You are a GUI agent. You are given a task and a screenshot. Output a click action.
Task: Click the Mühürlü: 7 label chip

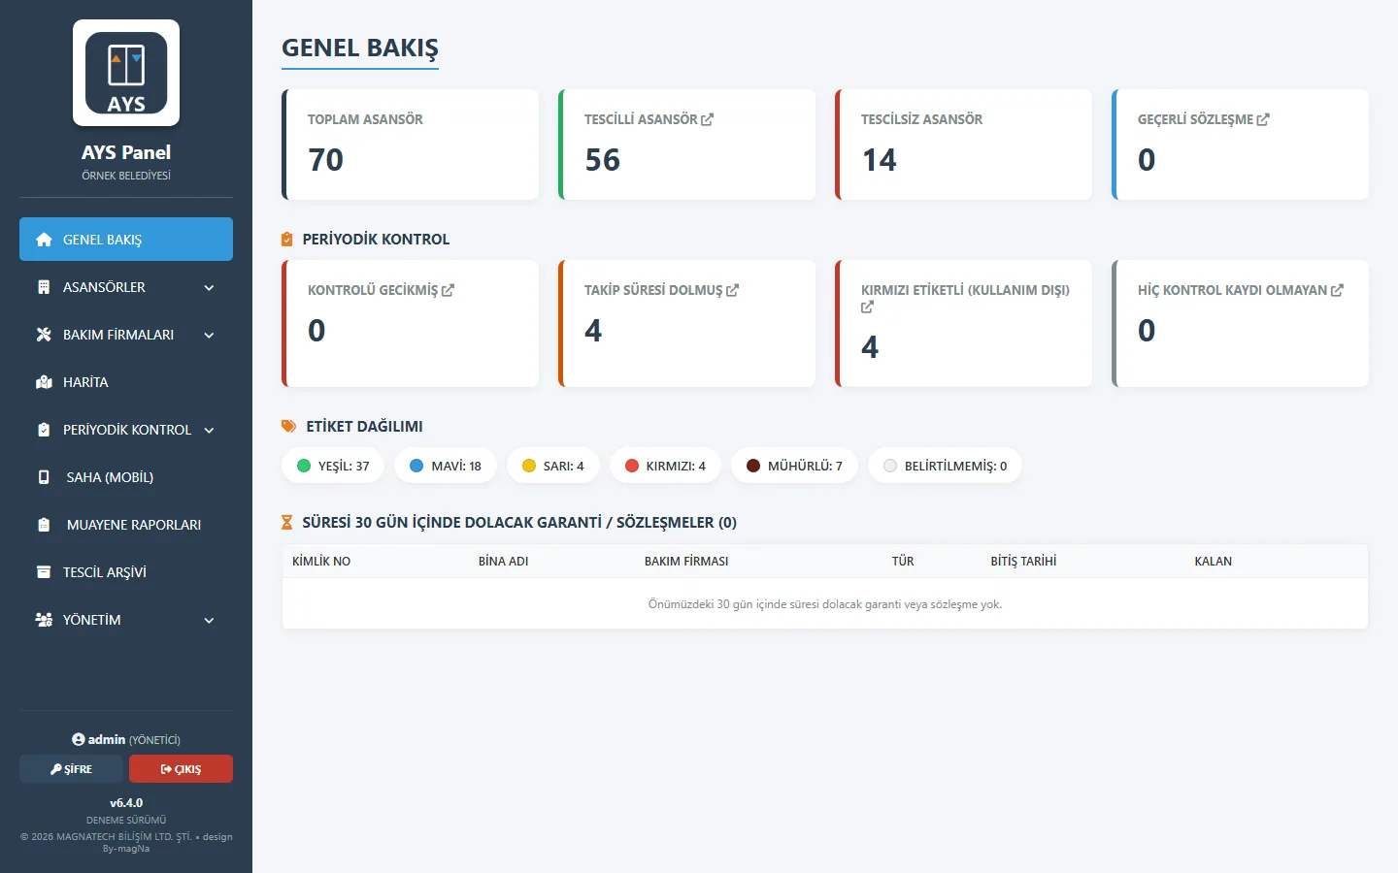pos(794,466)
